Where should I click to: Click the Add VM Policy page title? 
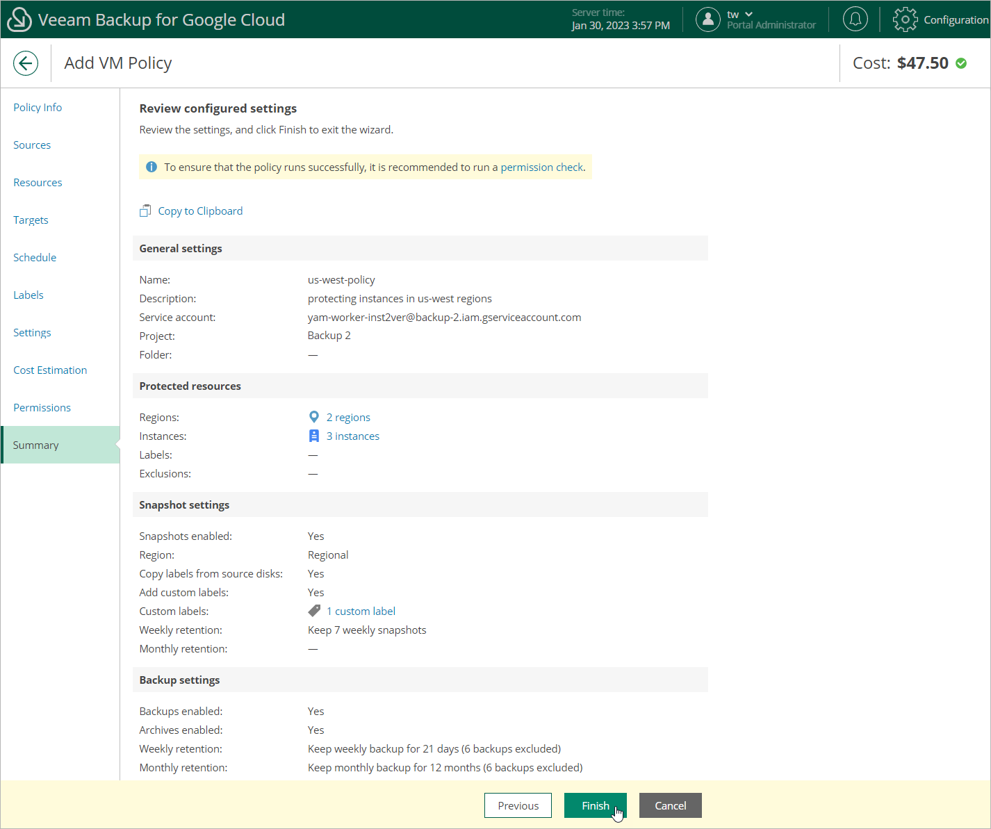coord(118,63)
